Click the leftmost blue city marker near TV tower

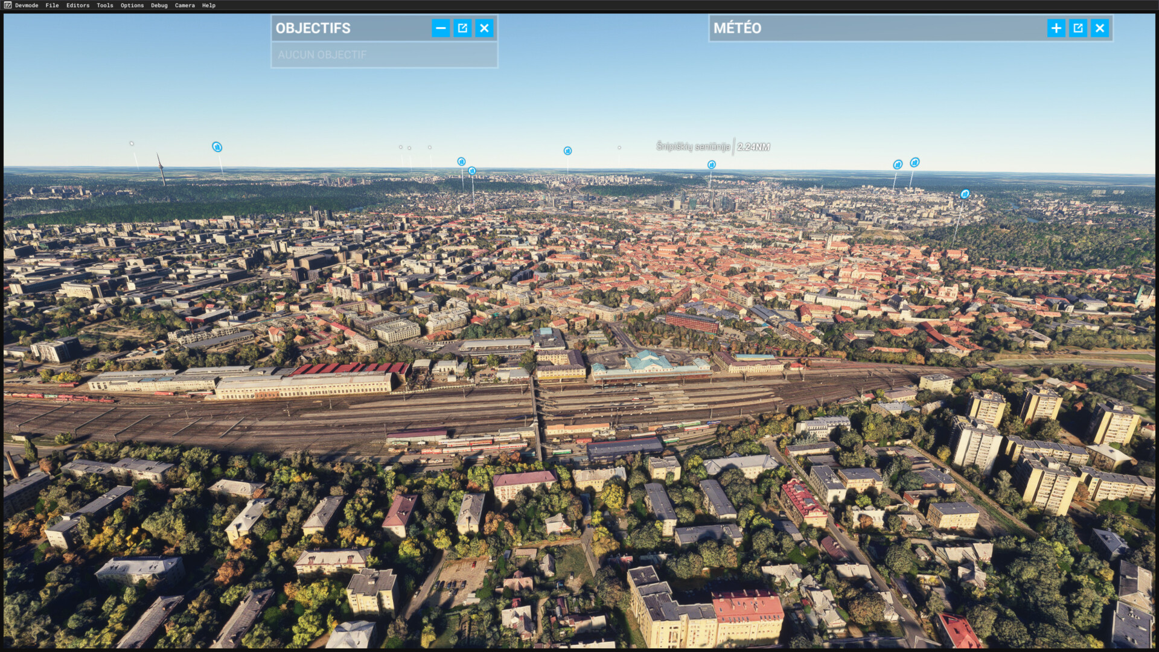[x=217, y=147]
